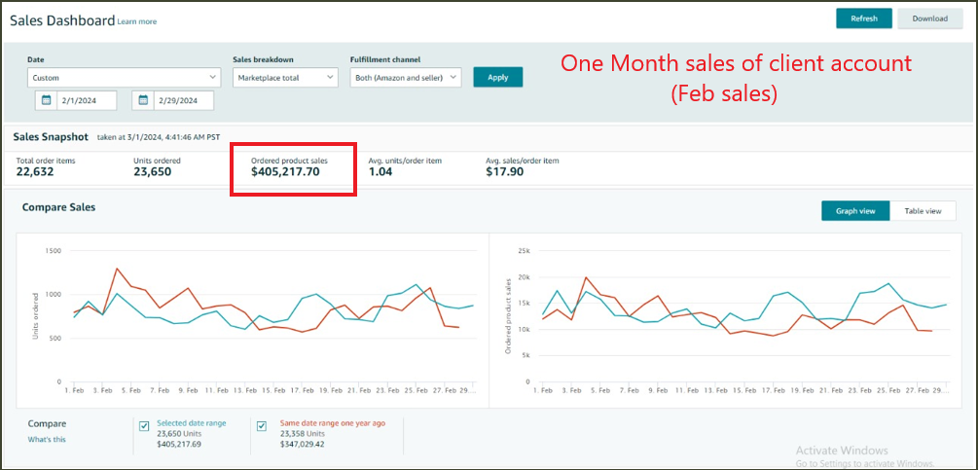This screenshot has height=470, width=978.
Task: Click the 2/29/2024 end date field
Action: [x=183, y=100]
